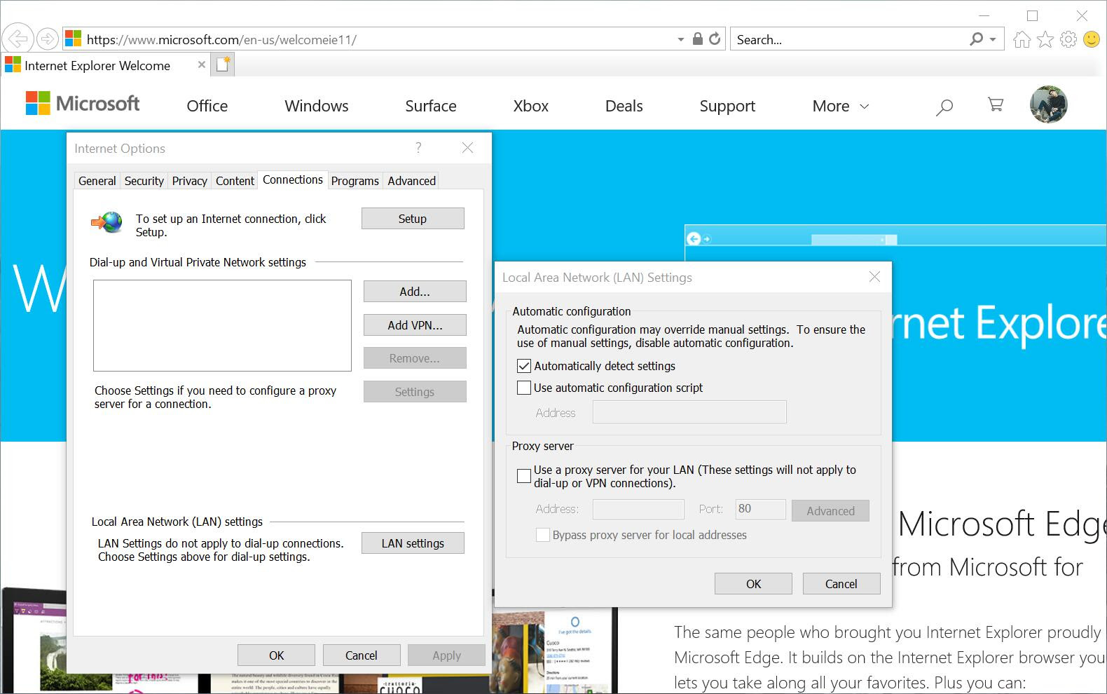Toggle Automatically detect settings checkbox
Screen dimensions: 1107x694
pos(524,366)
